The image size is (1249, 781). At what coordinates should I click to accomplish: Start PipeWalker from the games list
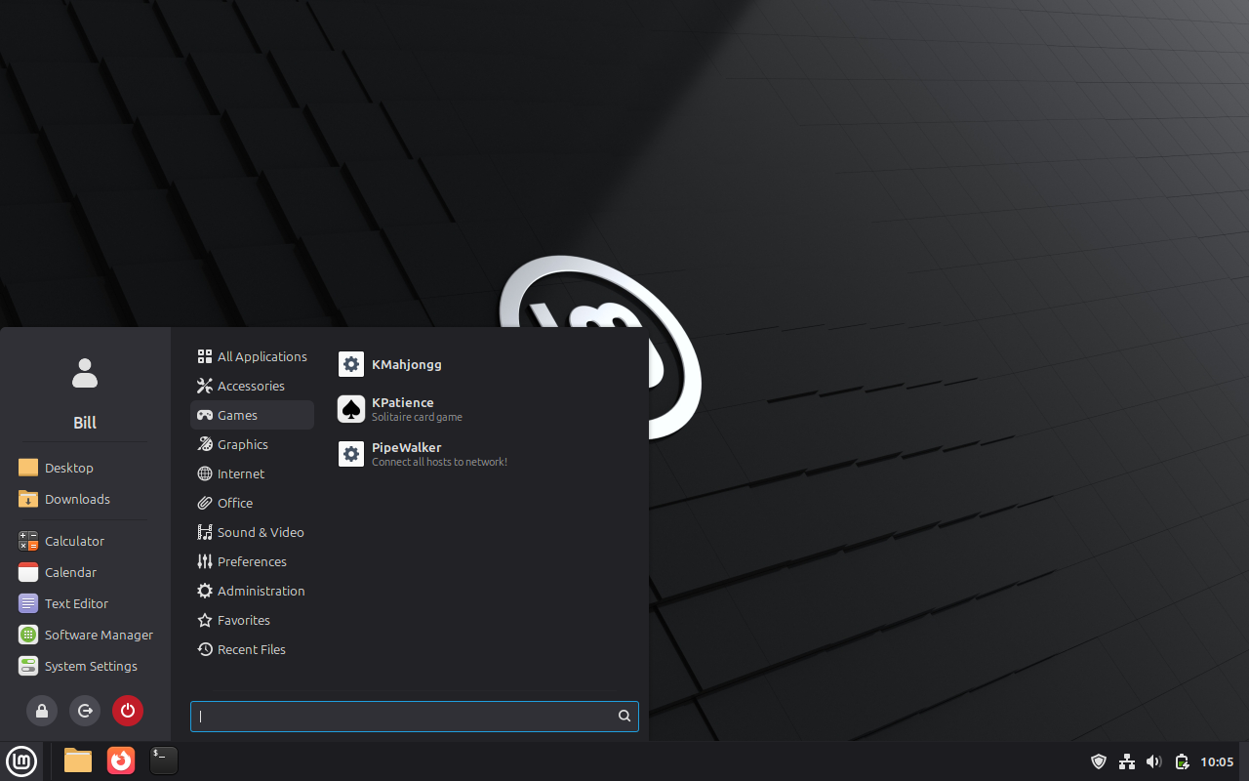click(406, 454)
